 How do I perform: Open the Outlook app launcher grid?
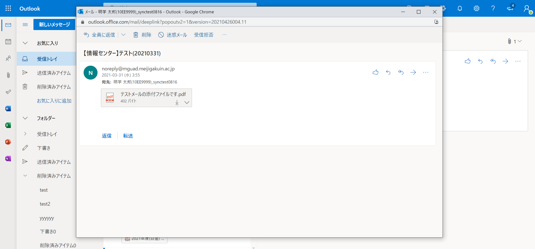(x=8, y=8)
